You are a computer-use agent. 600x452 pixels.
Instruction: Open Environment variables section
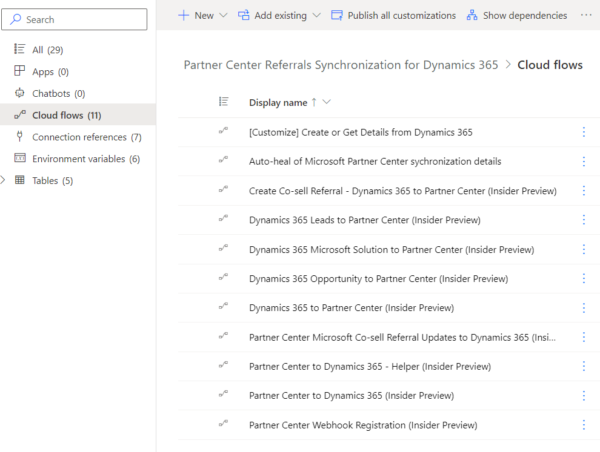[79, 159]
